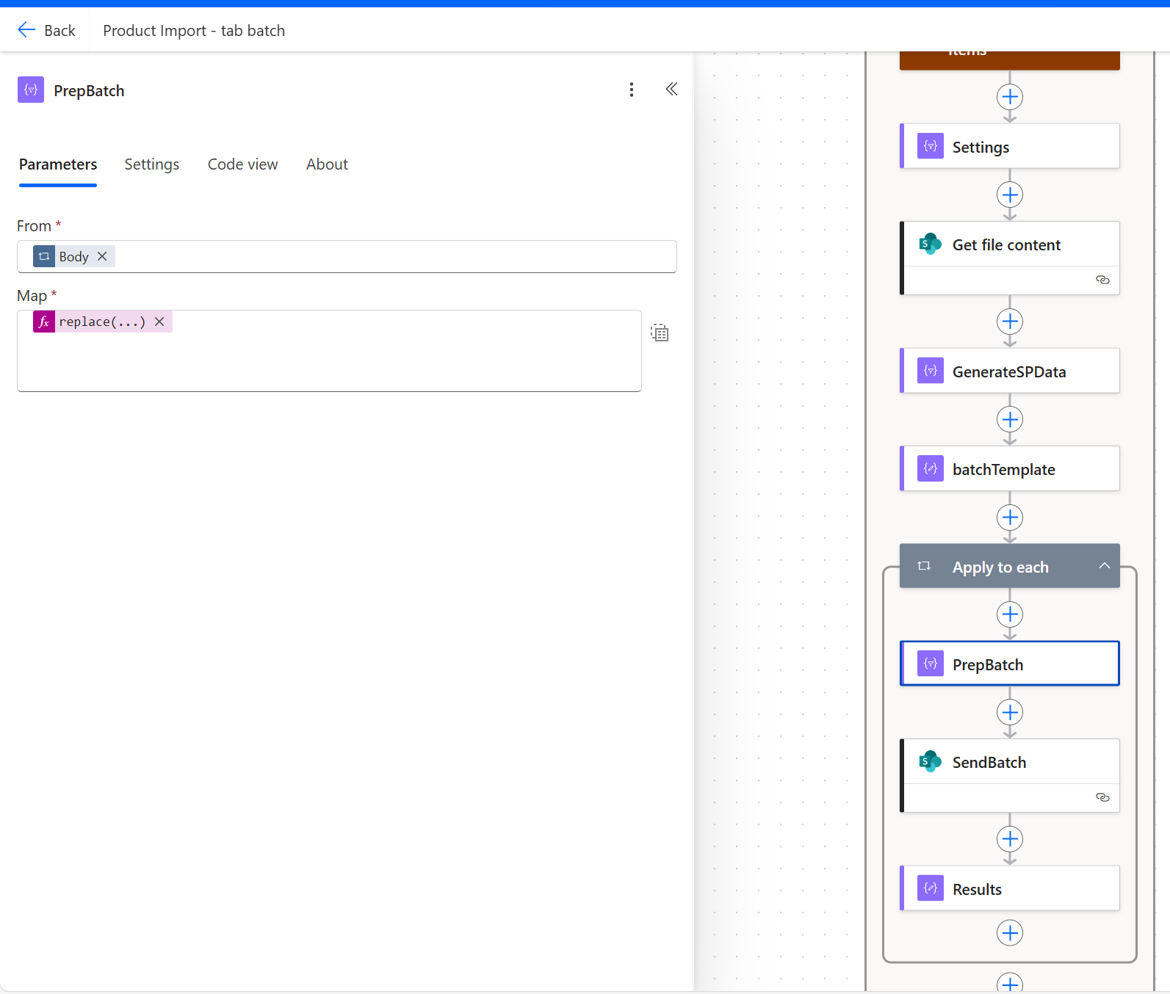Switch to the Settings tab
Image resolution: width=1170 pixels, height=994 pixels.
pyautogui.click(x=151, y=164)
